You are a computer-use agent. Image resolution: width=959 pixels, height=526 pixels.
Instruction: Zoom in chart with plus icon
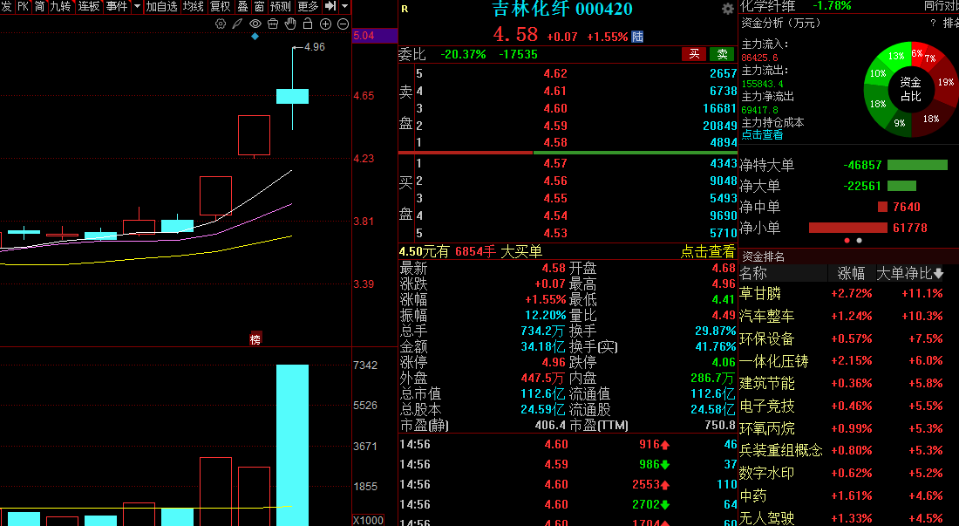(325, 24)
